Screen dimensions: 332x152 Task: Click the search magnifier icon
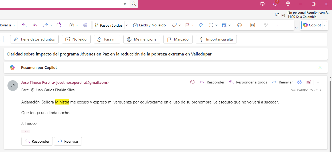coord(134,3)
